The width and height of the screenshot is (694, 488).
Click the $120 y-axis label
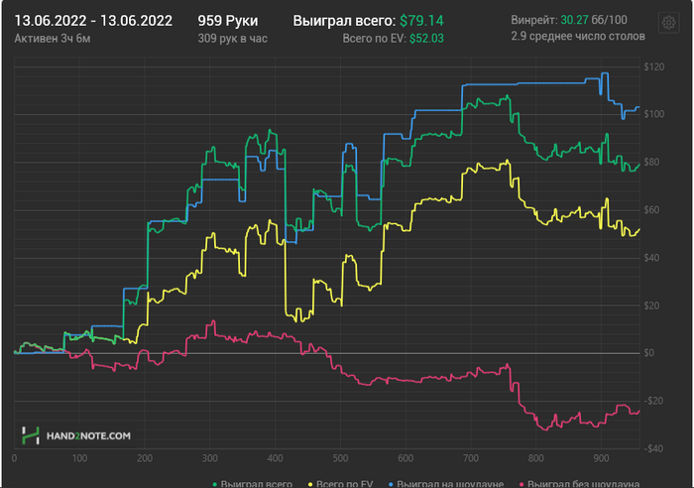point(654,66)
